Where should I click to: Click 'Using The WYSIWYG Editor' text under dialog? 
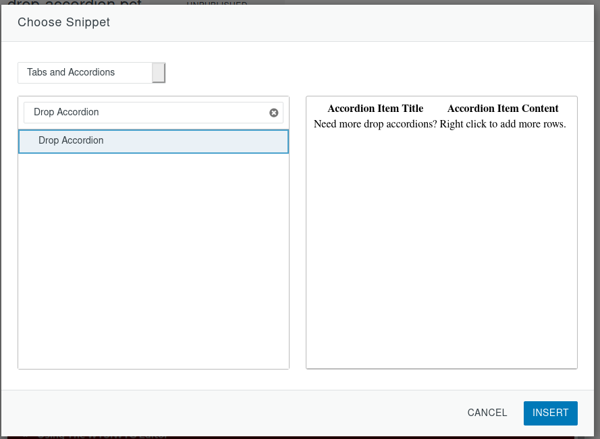(x=101, y=436)
